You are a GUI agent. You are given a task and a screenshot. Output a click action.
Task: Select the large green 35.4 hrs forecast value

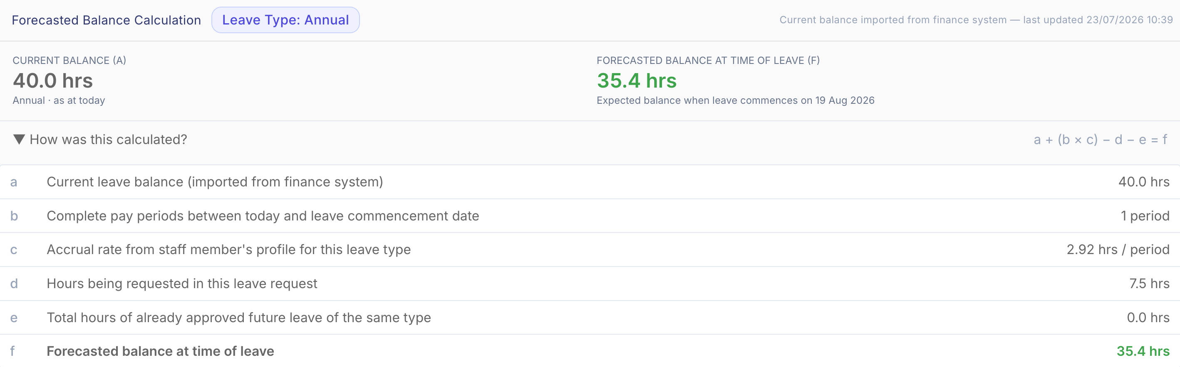coord(637,81)
